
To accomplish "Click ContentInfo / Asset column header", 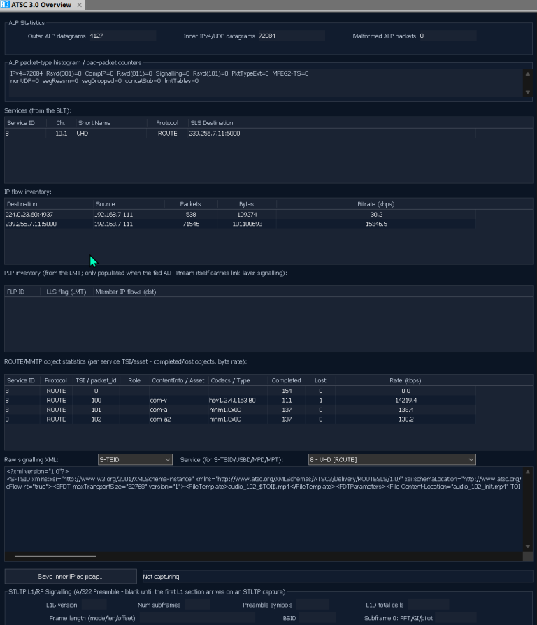I will [x=178, y=380].
